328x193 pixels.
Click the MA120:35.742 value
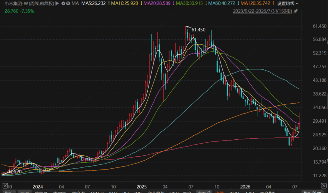[x=255, y=3]
